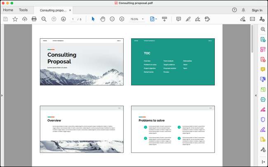Open fit page options dropdown arrow

coord(156,19)
